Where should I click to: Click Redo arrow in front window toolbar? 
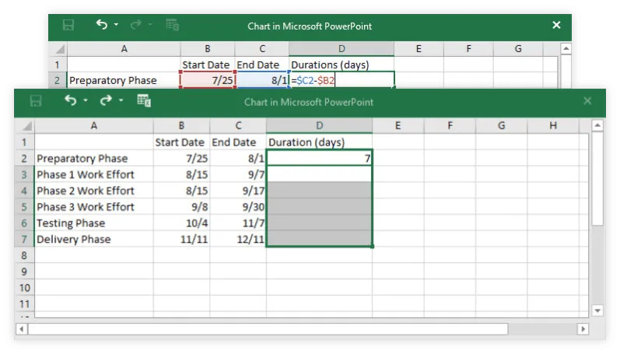[106, 101]
